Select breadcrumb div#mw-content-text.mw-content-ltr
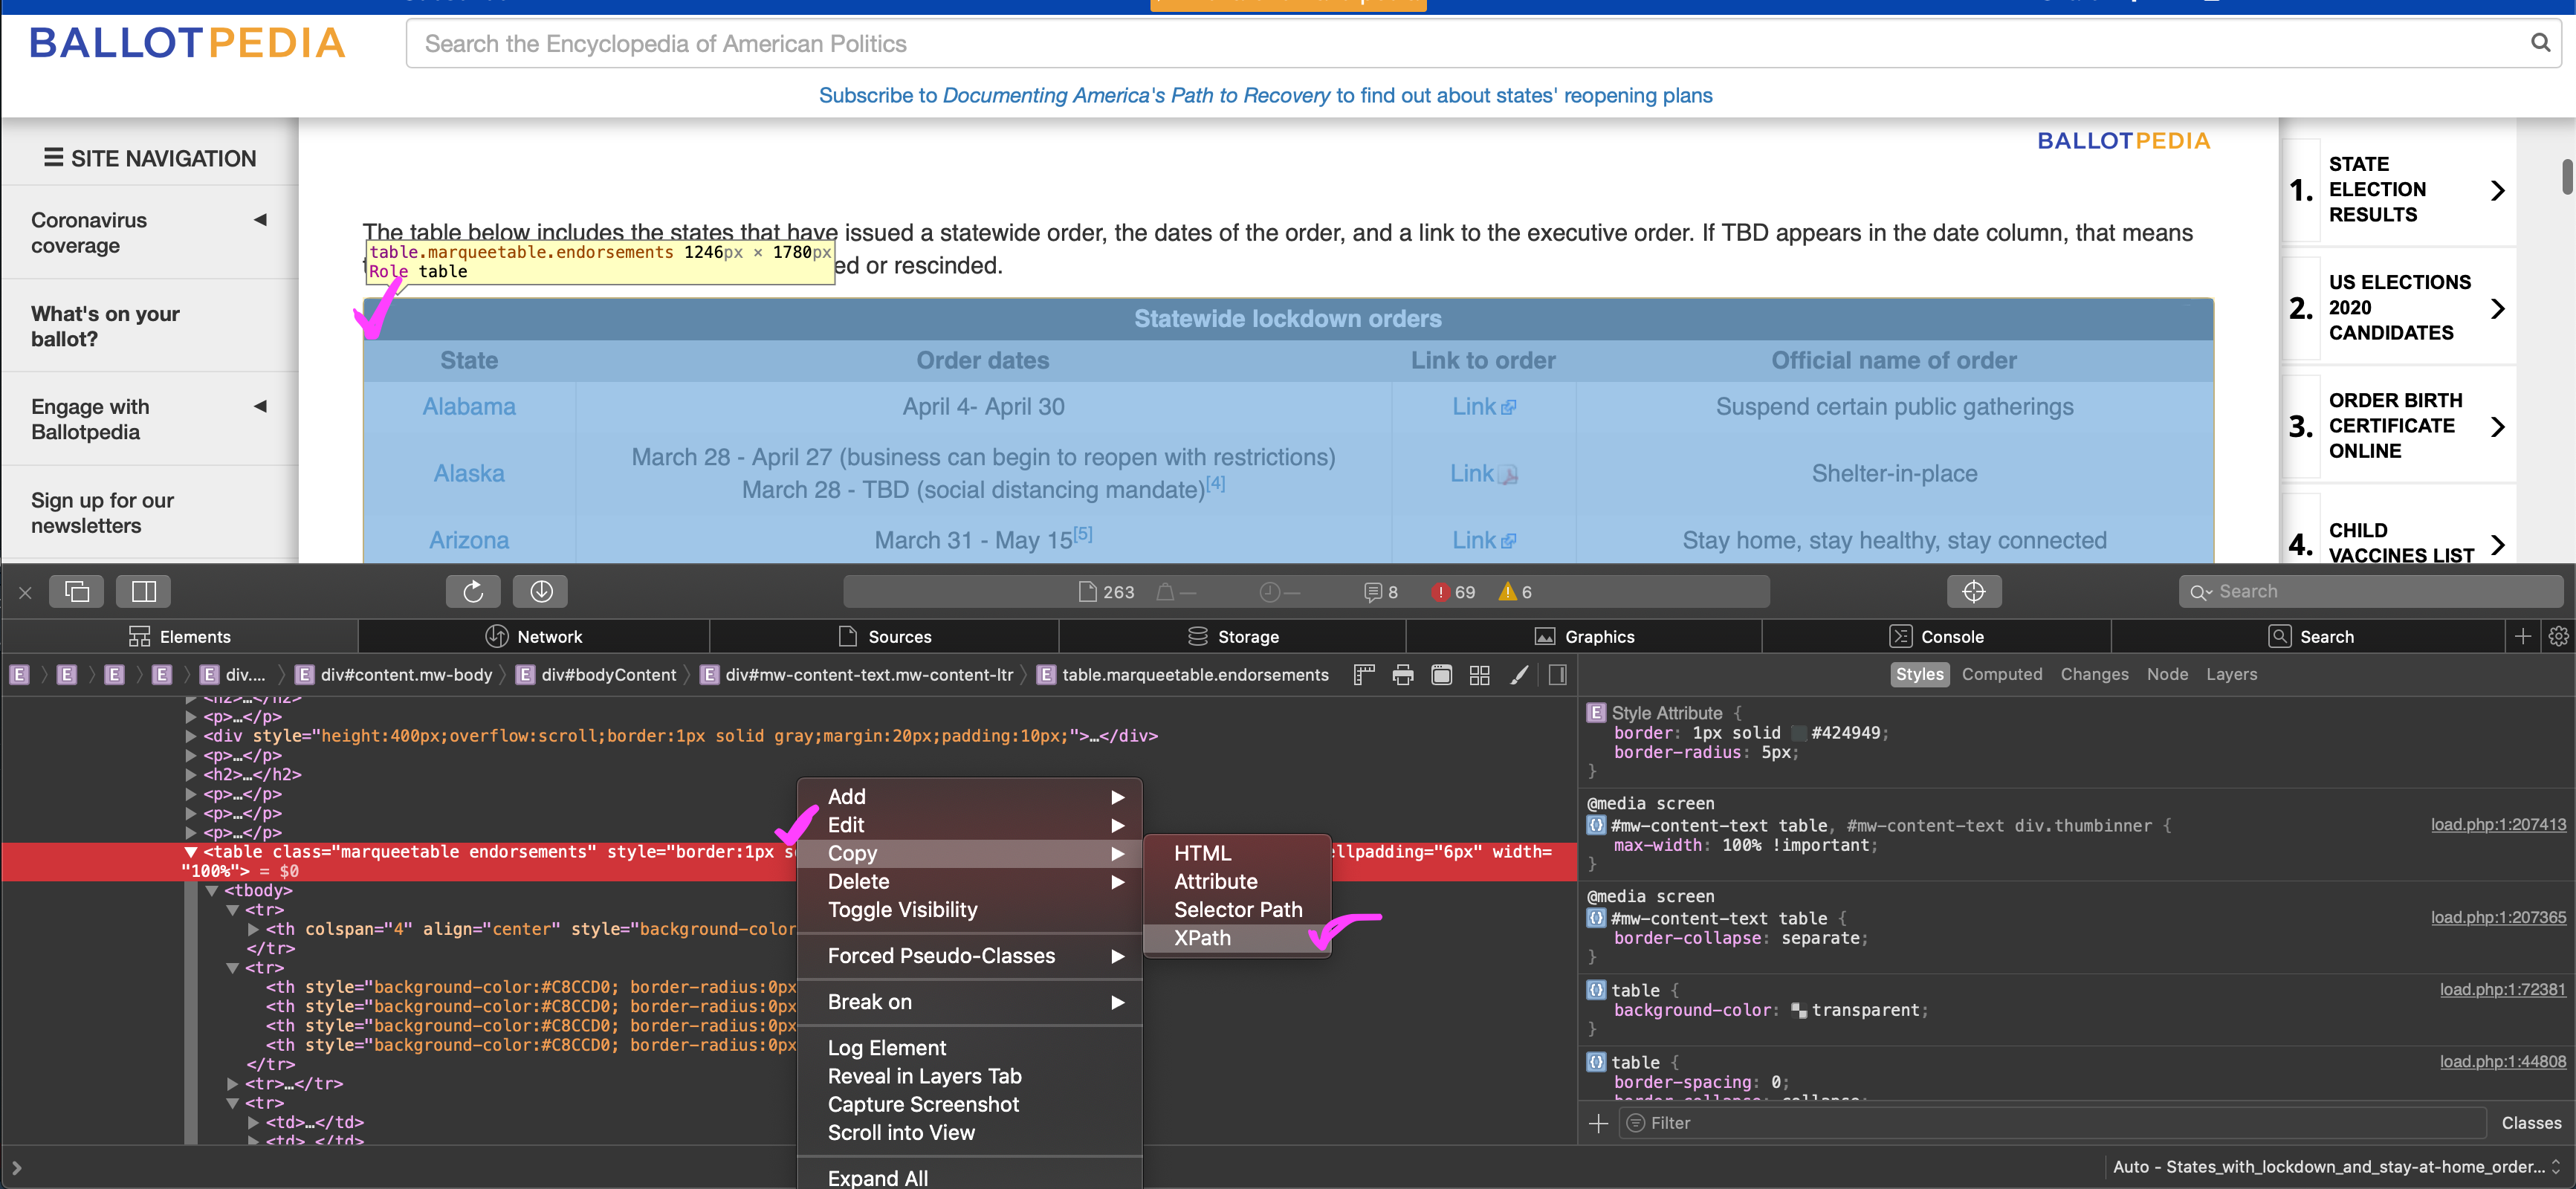2576x1189 pixels. [857, 675]
